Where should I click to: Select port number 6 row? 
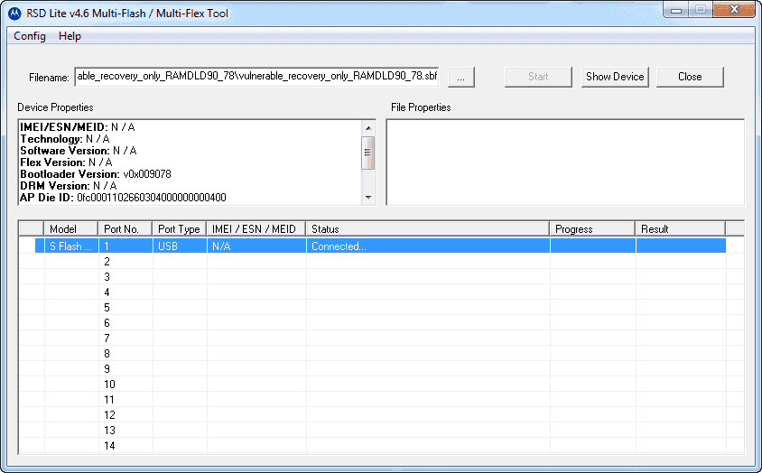pyautogui.click(x=380, y=323)
